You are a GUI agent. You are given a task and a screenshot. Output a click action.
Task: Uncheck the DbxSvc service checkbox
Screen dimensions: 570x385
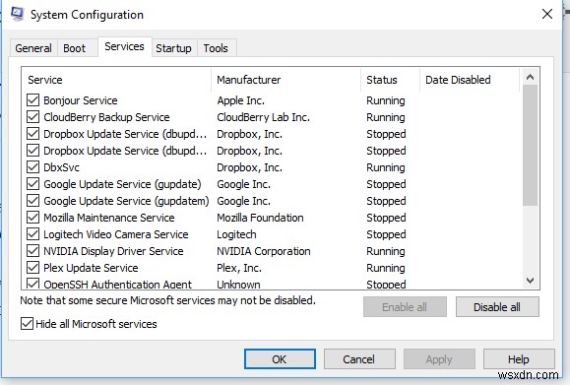click(32, 166)
